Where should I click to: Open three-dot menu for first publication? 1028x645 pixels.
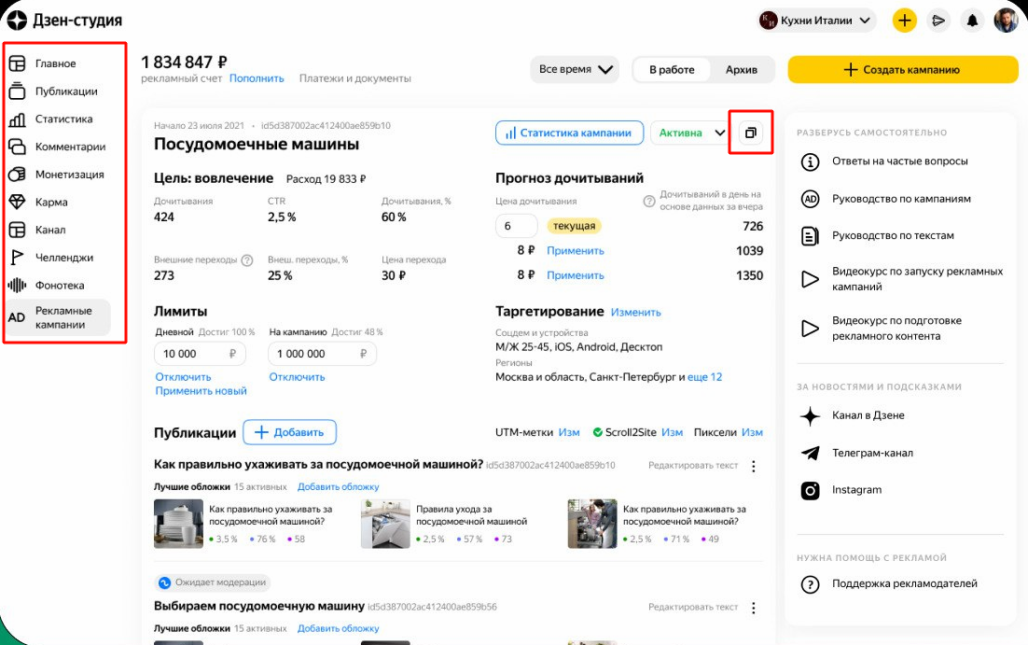754,466
